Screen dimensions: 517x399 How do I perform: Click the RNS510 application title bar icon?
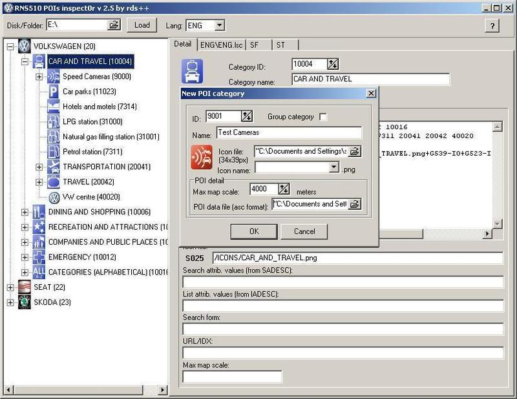pos(8,8)
